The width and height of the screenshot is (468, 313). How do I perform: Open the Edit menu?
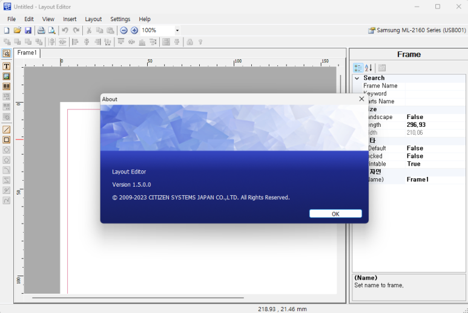(x=29, y=19)
